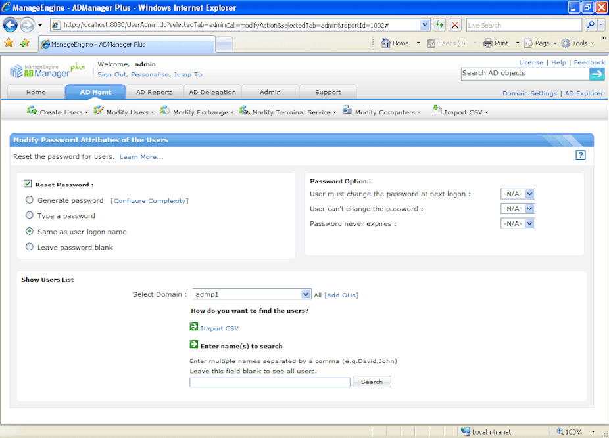609x438 pixels.
Task: Open the Import CSV toolbar tool
Action: [437, 112]
